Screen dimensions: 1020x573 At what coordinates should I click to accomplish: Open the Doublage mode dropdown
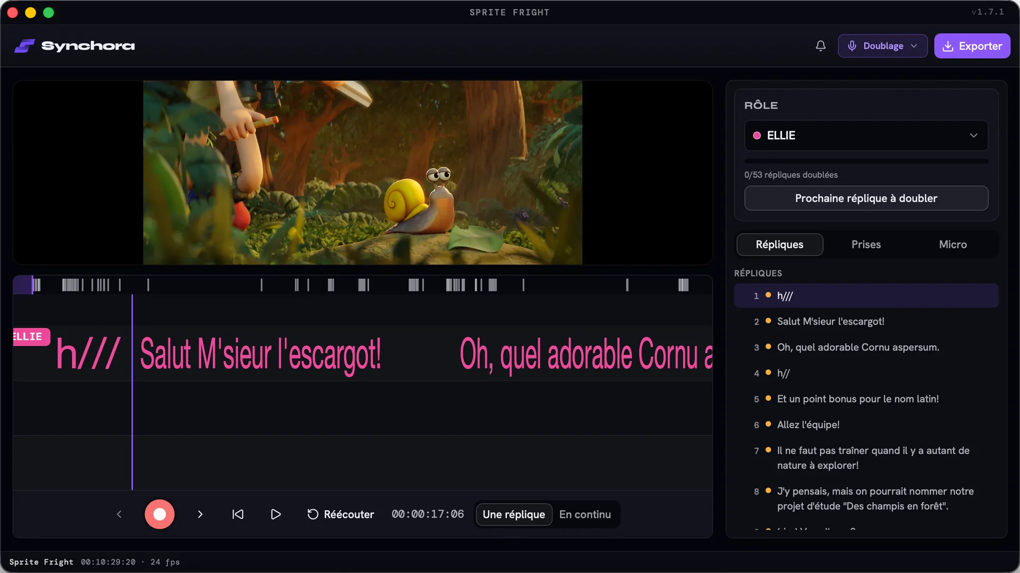(882, 46)
